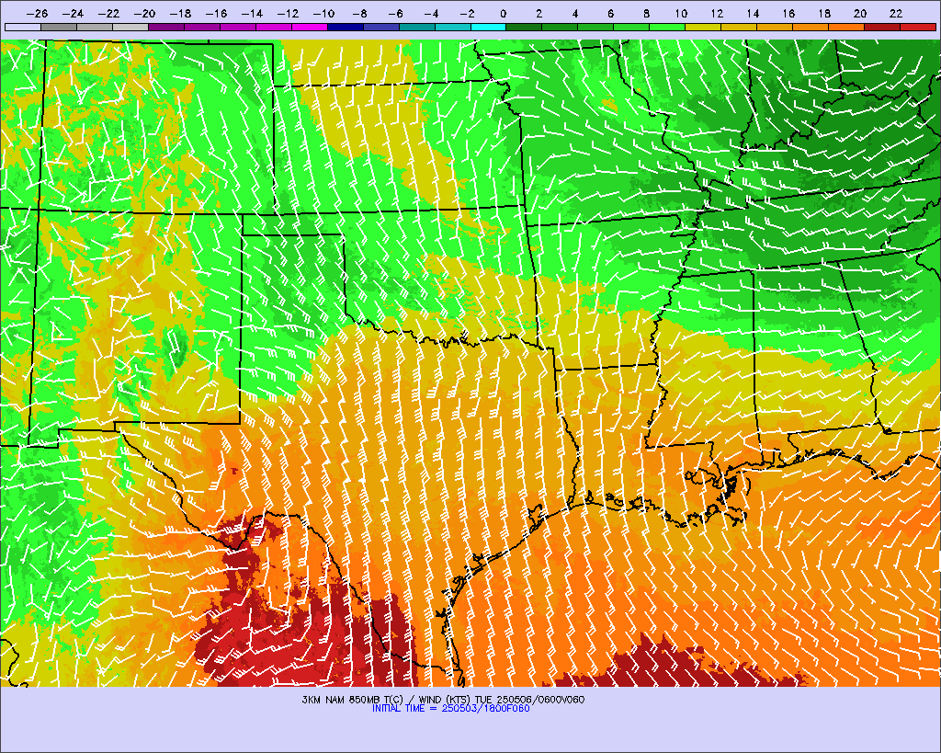This screenshot has width=941, height=753.
Task: Click the blue 'INITIAL TIME = 250503/1800F060' text
Action: [450, 709]
